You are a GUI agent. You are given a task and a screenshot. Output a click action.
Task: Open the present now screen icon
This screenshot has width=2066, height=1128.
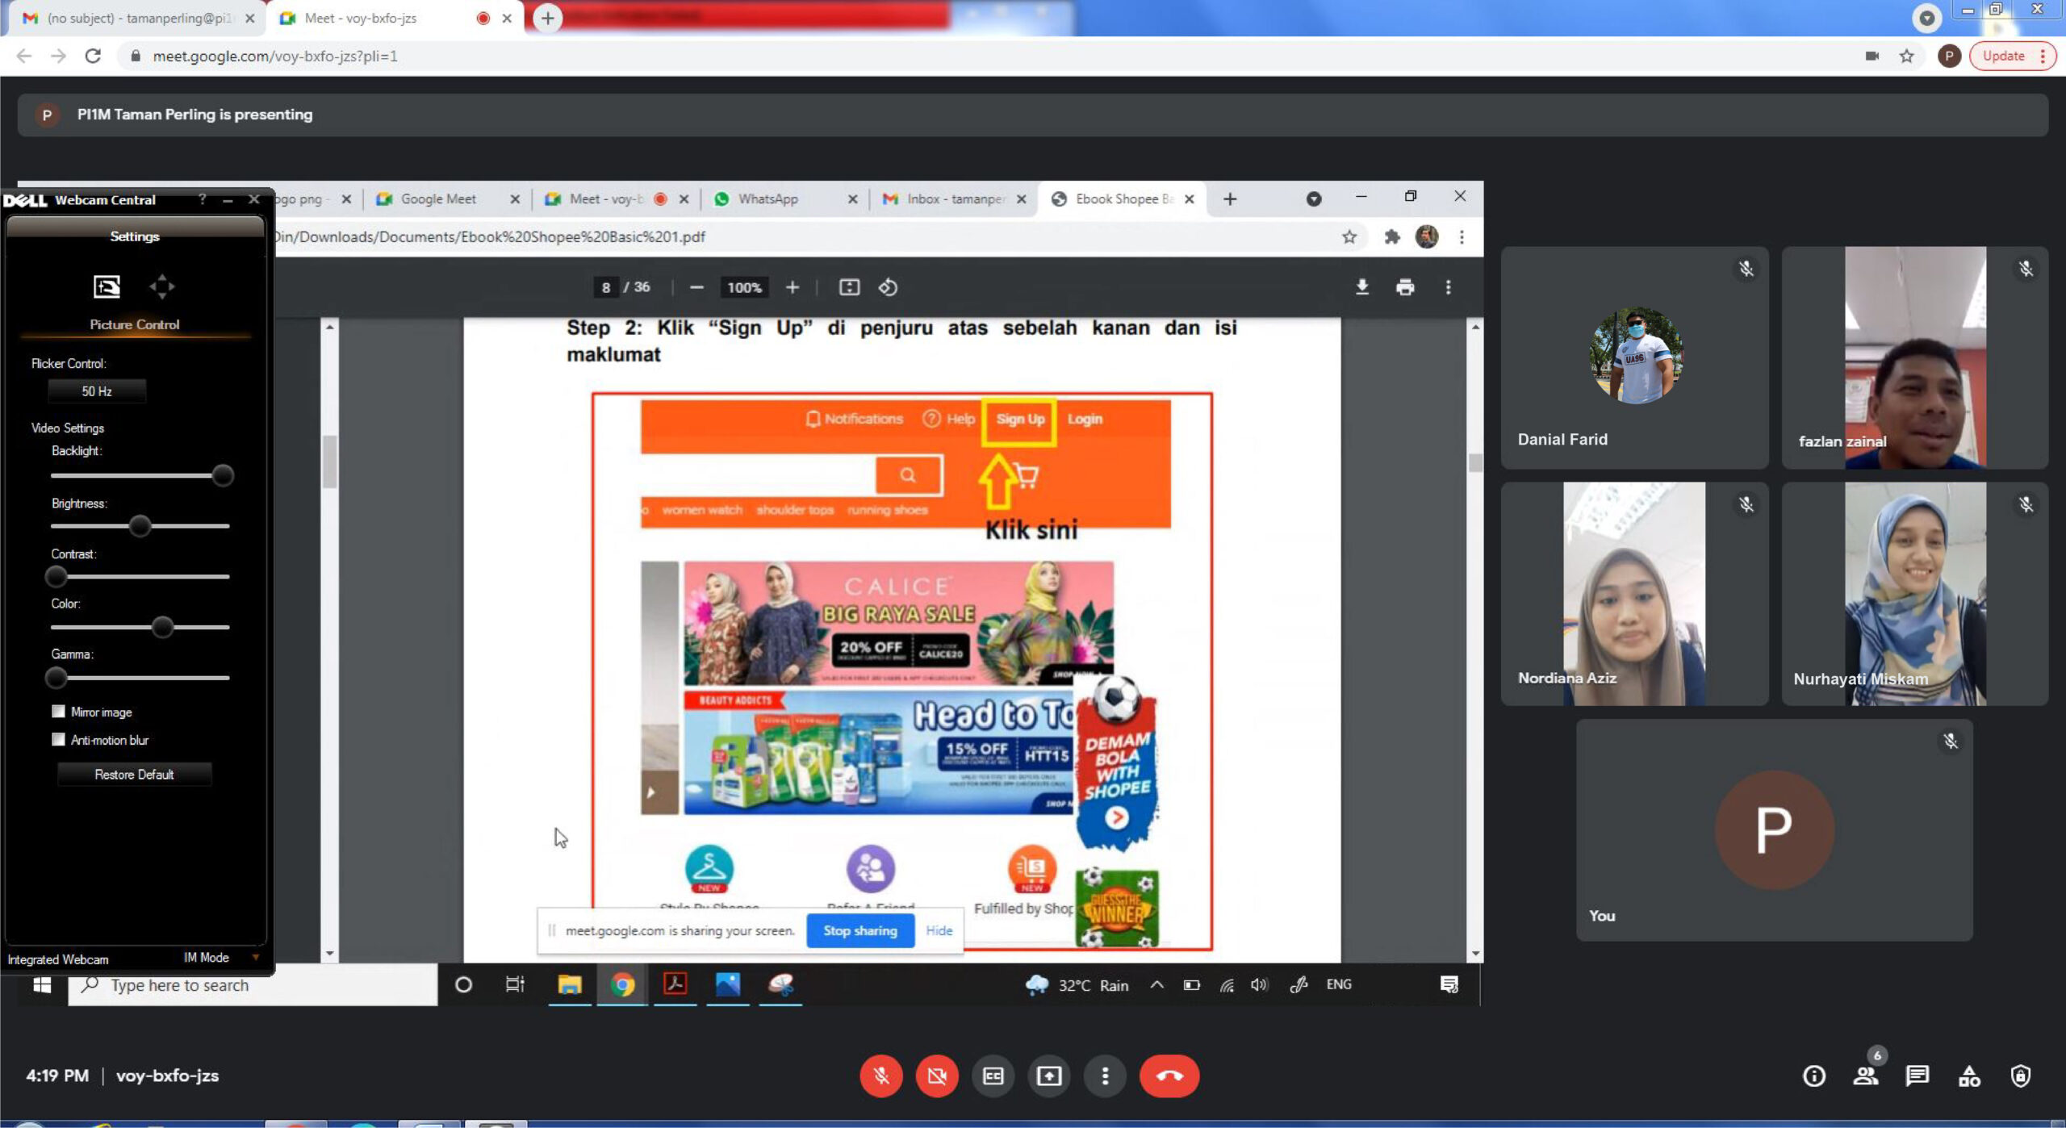click(x=1048, y=1076)
